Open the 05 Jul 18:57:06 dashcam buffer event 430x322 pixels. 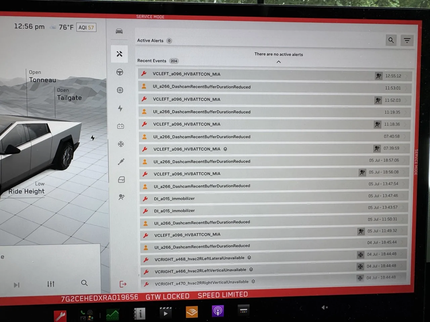click(274, 161)
